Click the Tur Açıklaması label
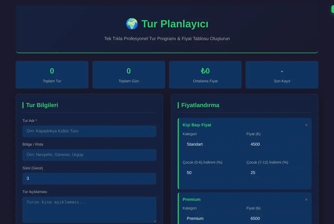 (35, 192)
